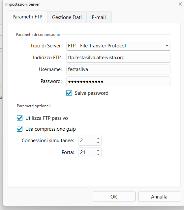Viewport: 184px width, 210px height.
Task: Expand the Tipo di Server dropdown arrow
Action: 167,46
